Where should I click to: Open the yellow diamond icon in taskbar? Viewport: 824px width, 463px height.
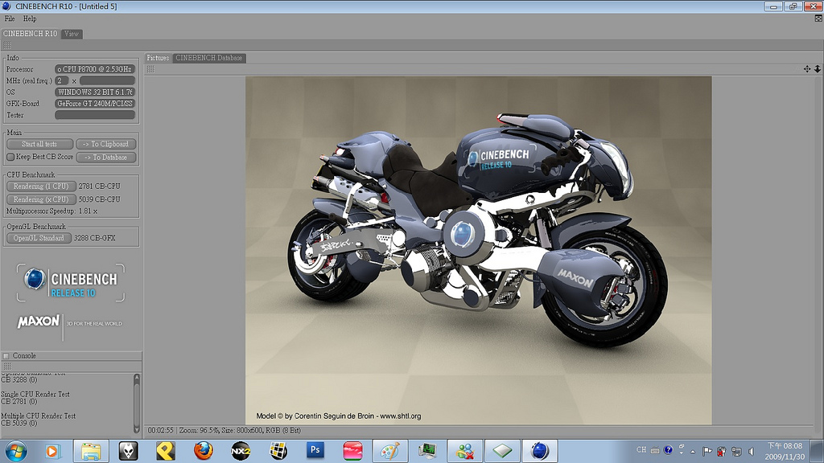click(x=166, y=451)
